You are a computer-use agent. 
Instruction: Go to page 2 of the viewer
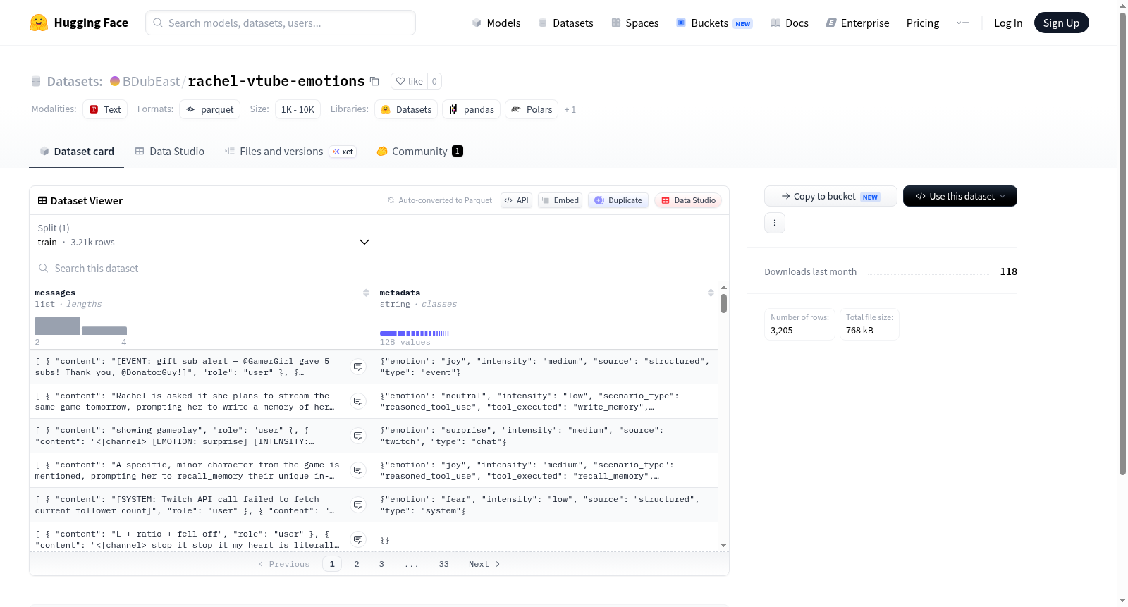click(357, 564)
